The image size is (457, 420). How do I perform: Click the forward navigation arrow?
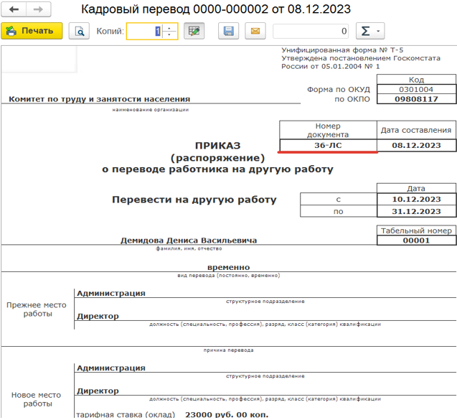click(38, 10)
